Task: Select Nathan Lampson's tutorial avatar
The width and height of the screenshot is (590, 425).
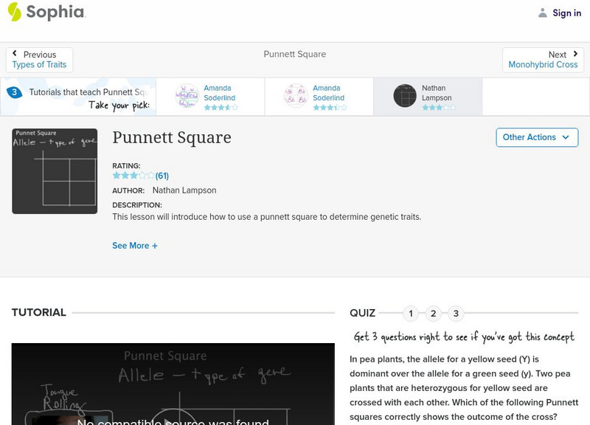Action: pyautogui.click(x=404, y=95)
